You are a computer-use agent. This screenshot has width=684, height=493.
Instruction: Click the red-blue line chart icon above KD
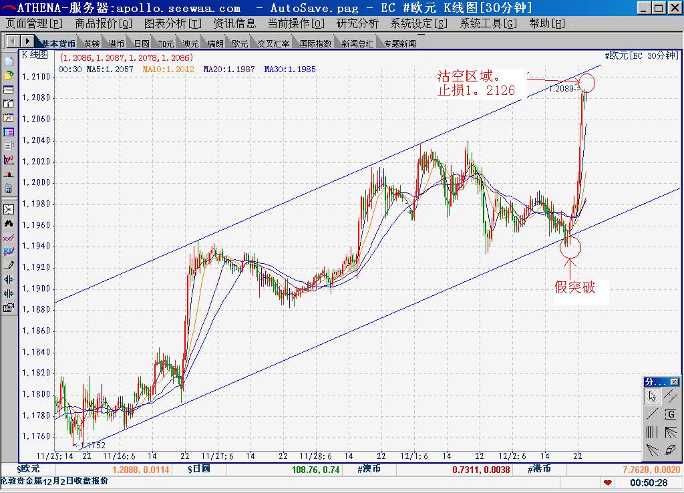click(9, 238)
